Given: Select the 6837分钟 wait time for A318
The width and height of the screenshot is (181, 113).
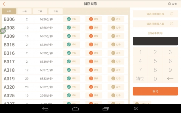Looking at the screenshot, I should (x=46, y=70).
